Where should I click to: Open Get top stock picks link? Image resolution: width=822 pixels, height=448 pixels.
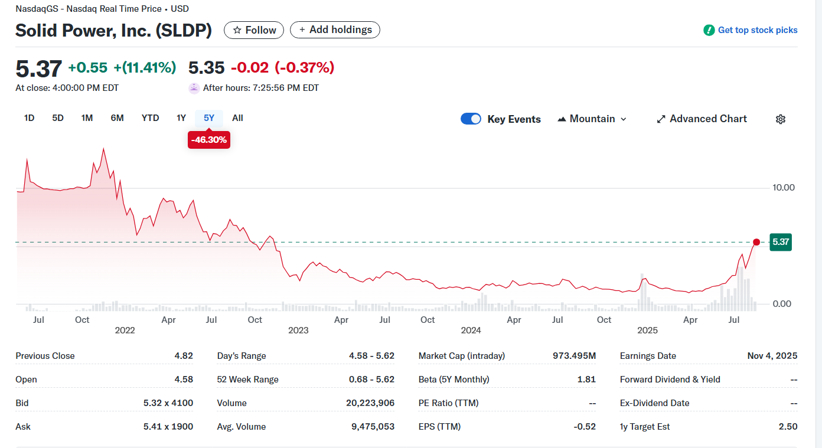[x=758, y=30]
